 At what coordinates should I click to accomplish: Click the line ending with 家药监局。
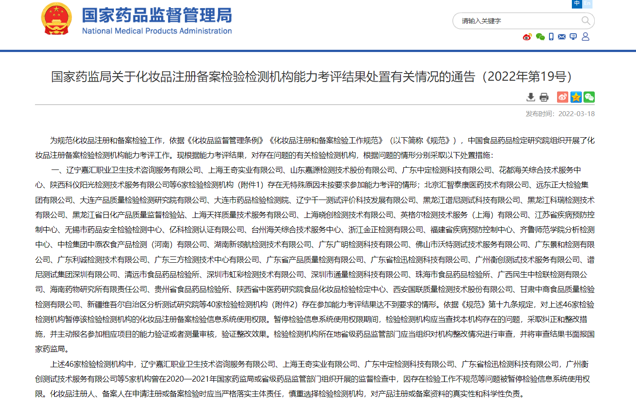tap(52, 349)
